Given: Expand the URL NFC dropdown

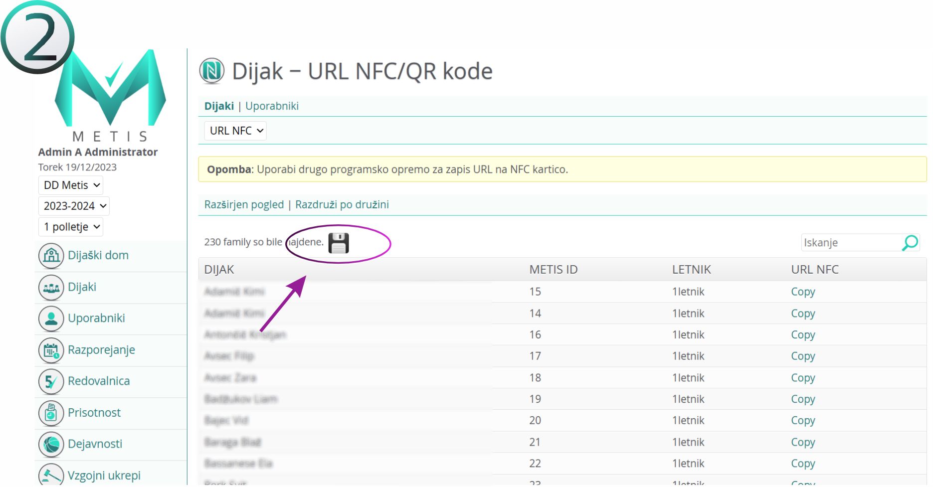Looking at the screenshot, I should click(x=235, y=131).
